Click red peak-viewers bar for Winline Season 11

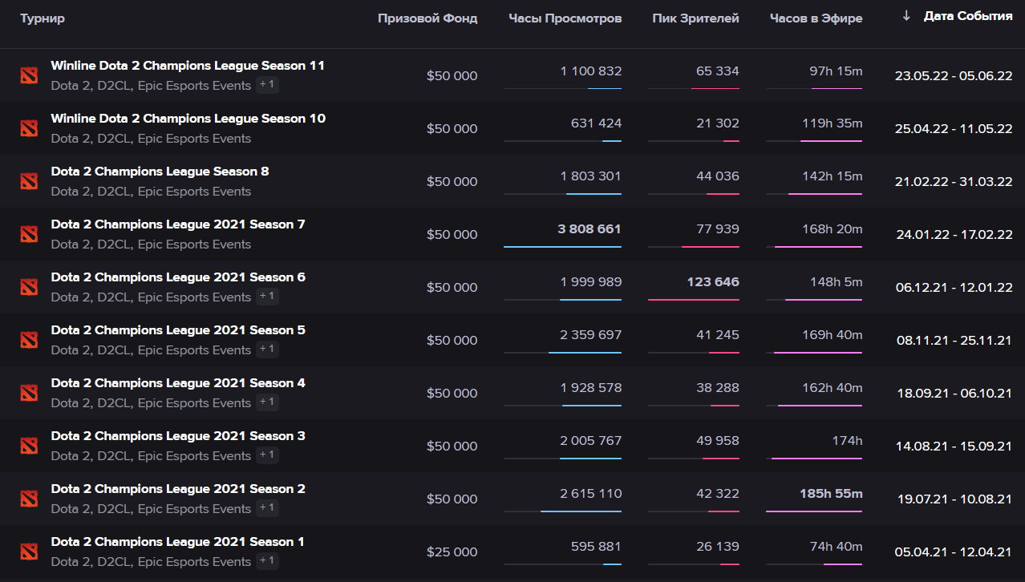coord(715,88)
